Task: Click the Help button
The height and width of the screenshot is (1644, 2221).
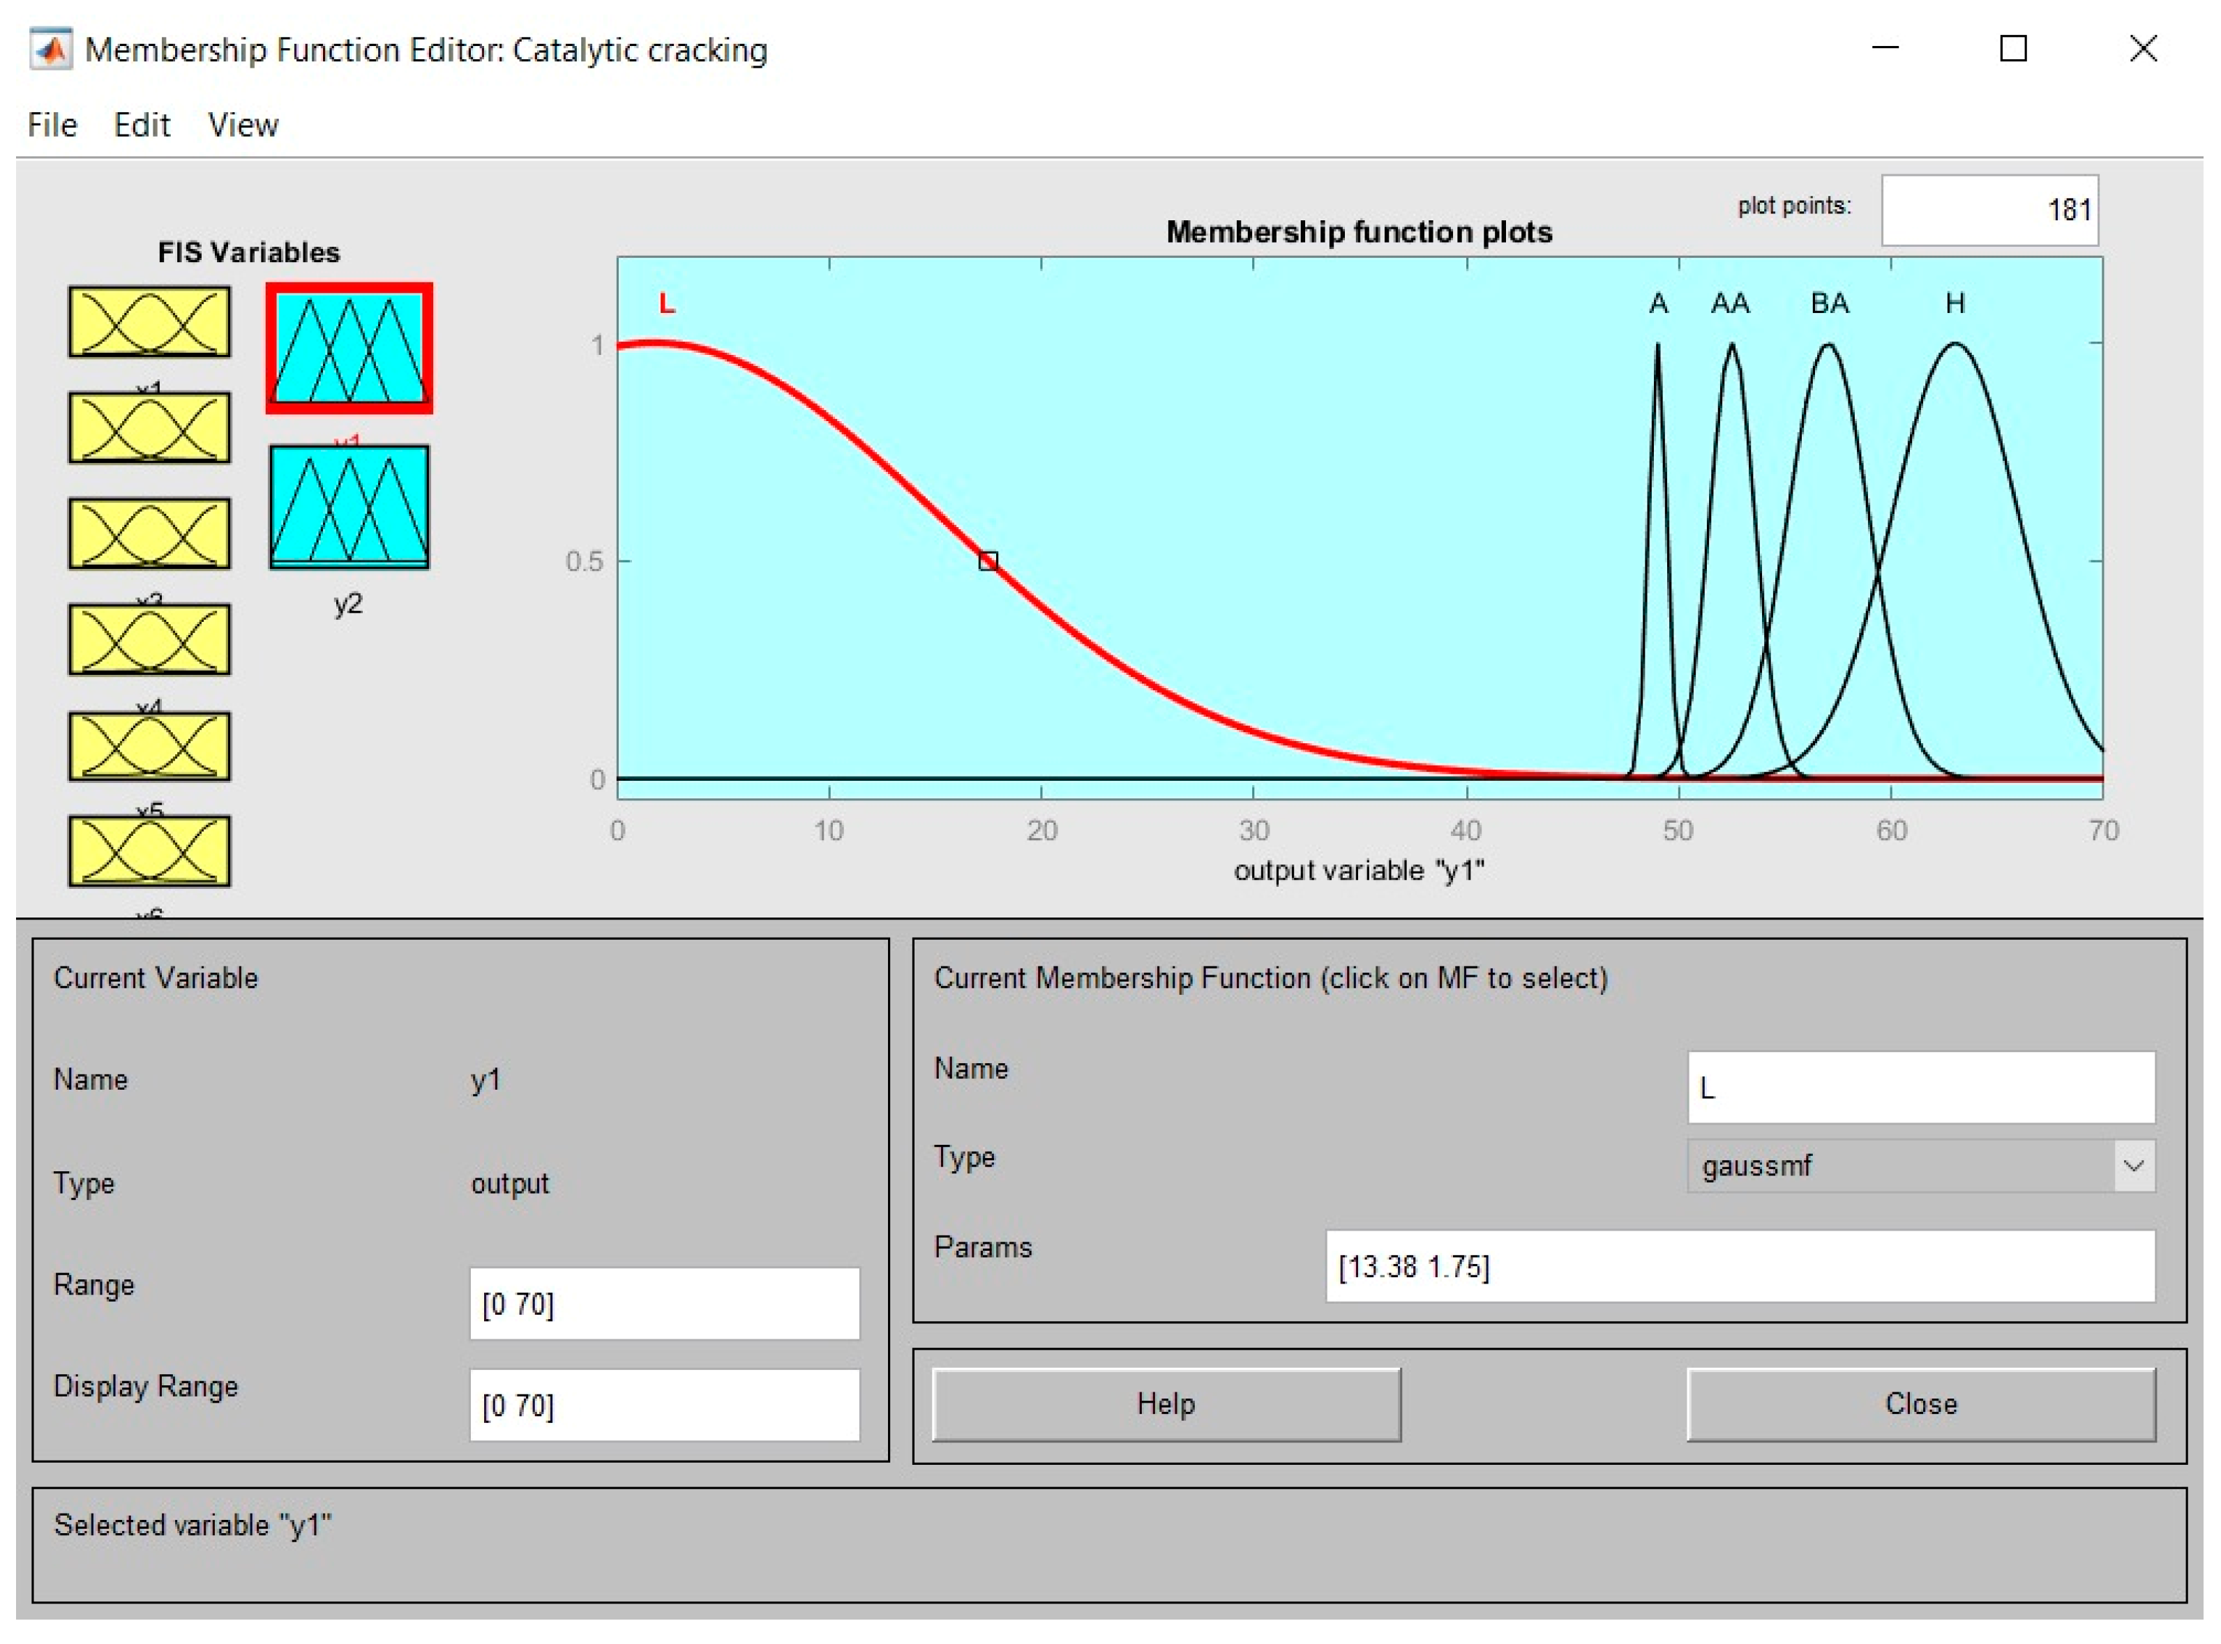Action: point(1166,1404)
